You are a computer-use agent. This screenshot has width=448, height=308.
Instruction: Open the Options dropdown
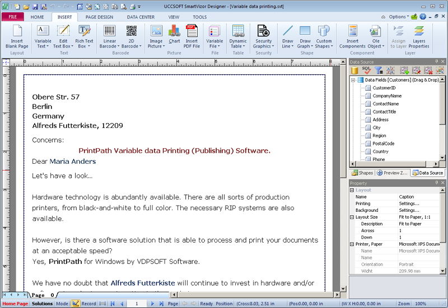click(x=399, y=17)
